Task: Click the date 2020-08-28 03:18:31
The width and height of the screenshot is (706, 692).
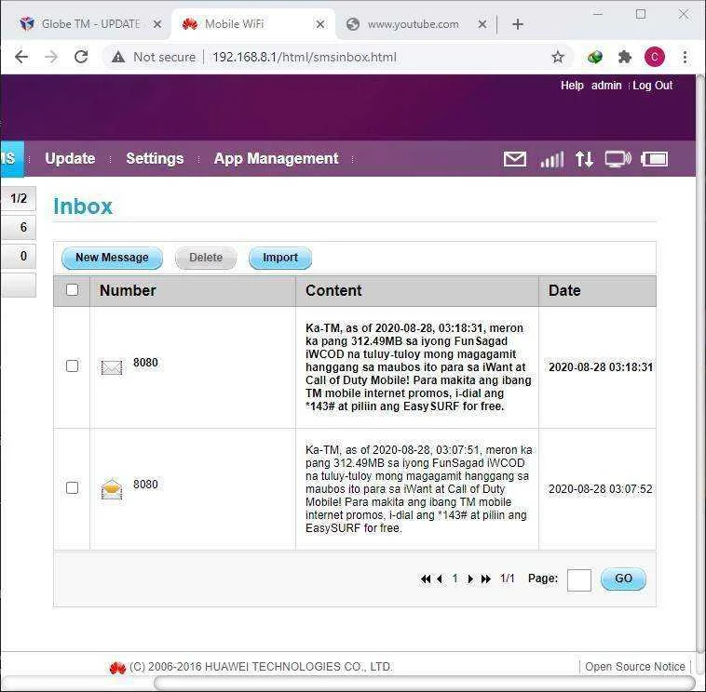Action: click(x=601, y=367)
